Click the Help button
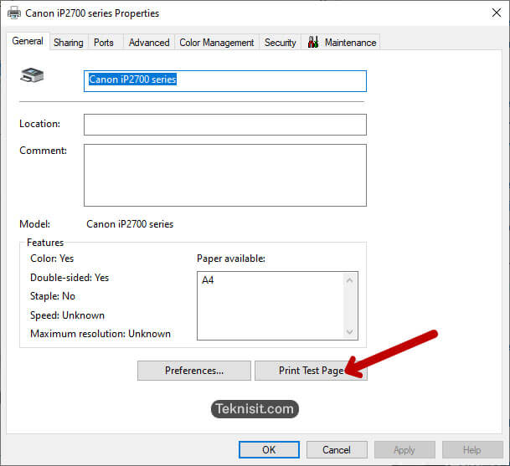Screen dimensions: 510x466 coord(472,450)
